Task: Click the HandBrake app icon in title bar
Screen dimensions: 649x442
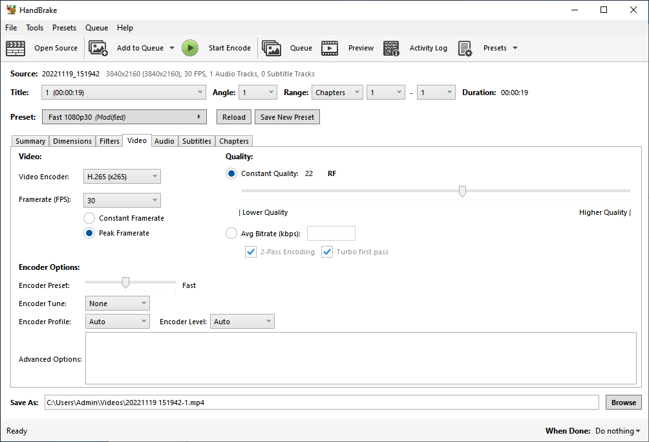Action: (10, 10)
